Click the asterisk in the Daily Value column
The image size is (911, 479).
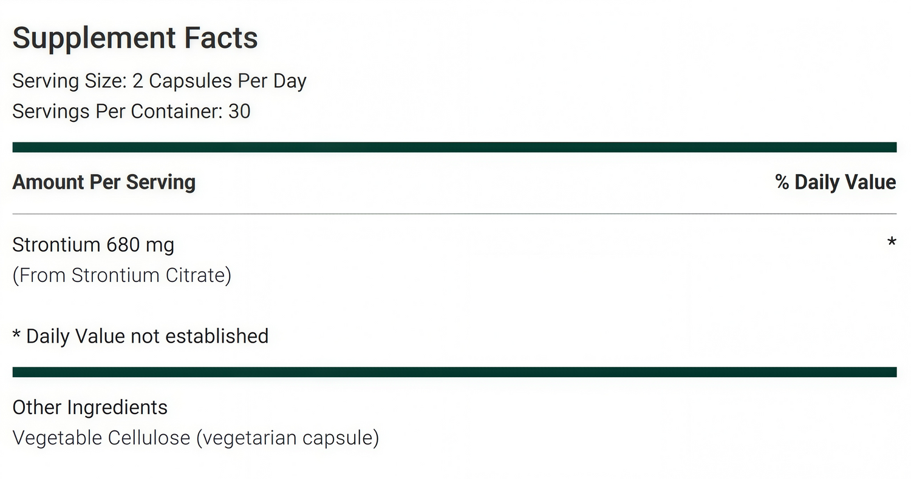[x=891, y=243]
